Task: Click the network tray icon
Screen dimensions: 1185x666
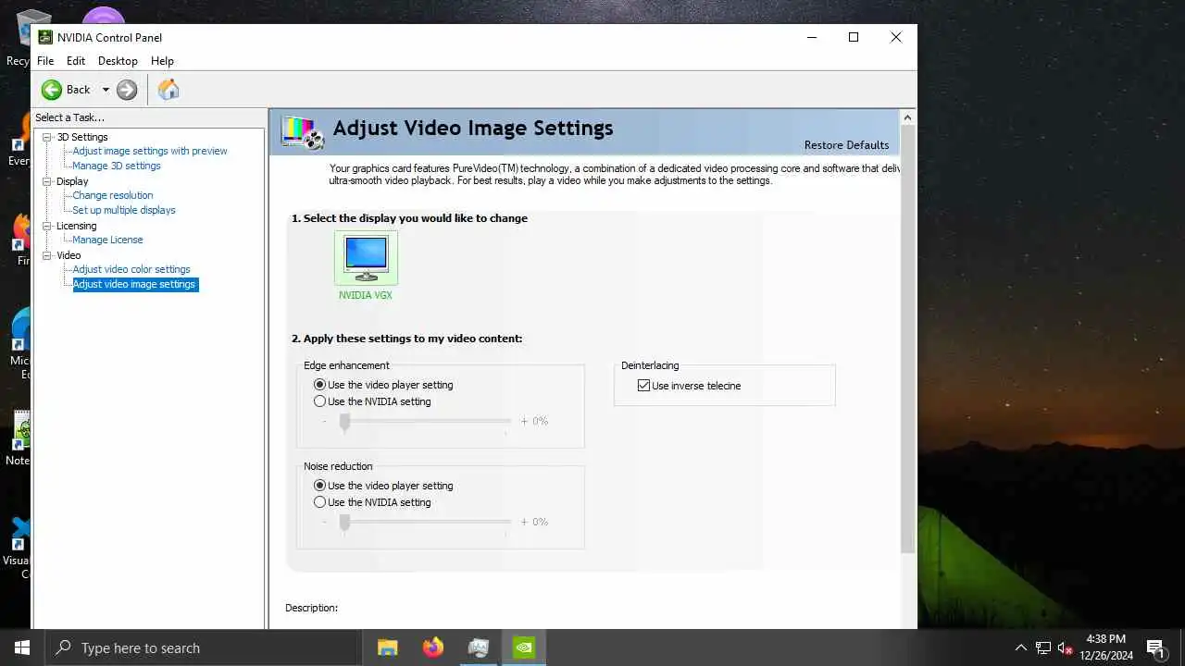Action: [x=1043, y=647]
